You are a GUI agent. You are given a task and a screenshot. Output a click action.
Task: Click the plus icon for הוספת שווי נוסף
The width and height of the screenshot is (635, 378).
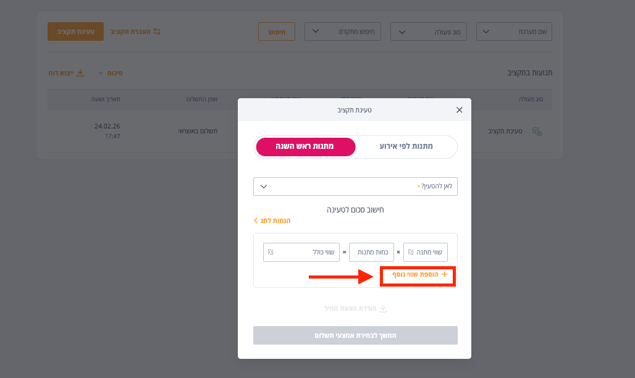(444, 274)
